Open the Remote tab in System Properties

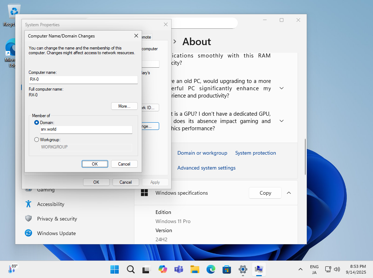(x=146, y=37)
